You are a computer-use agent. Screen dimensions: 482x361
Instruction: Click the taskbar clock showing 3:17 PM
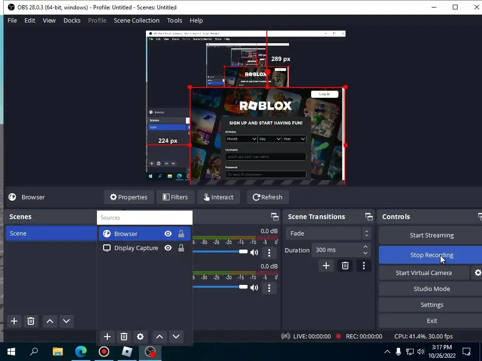(442, 352)
